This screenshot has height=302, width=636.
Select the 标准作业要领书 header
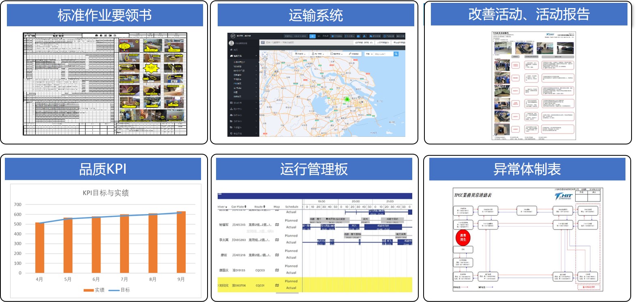[x=105, y=15]
